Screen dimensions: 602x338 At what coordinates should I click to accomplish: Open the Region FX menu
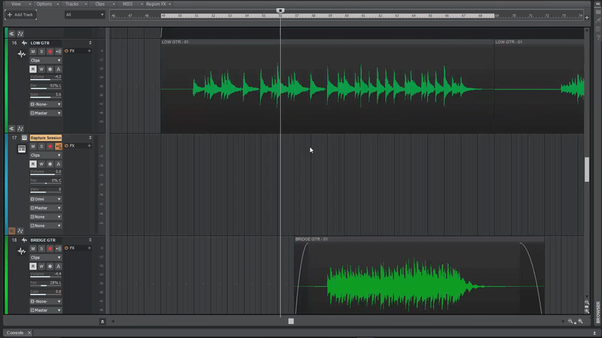(x=158, y=4)
